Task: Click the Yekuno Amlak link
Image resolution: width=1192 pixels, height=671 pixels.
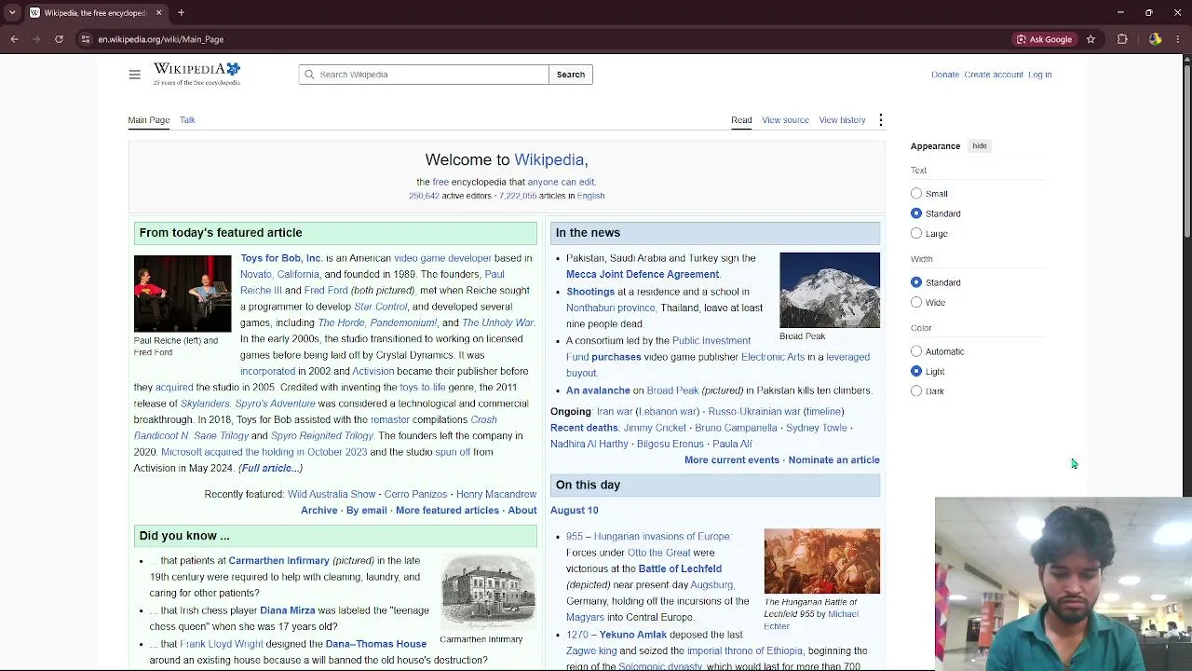Action: [633, 635]
